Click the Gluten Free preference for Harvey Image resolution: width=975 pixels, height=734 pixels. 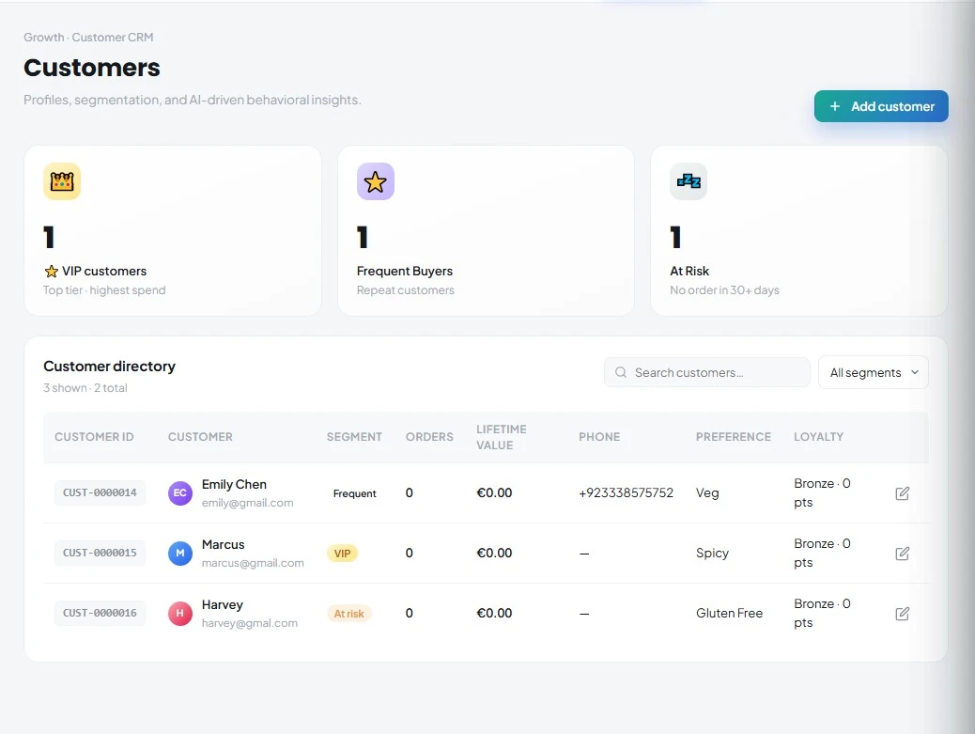(729, 614)
